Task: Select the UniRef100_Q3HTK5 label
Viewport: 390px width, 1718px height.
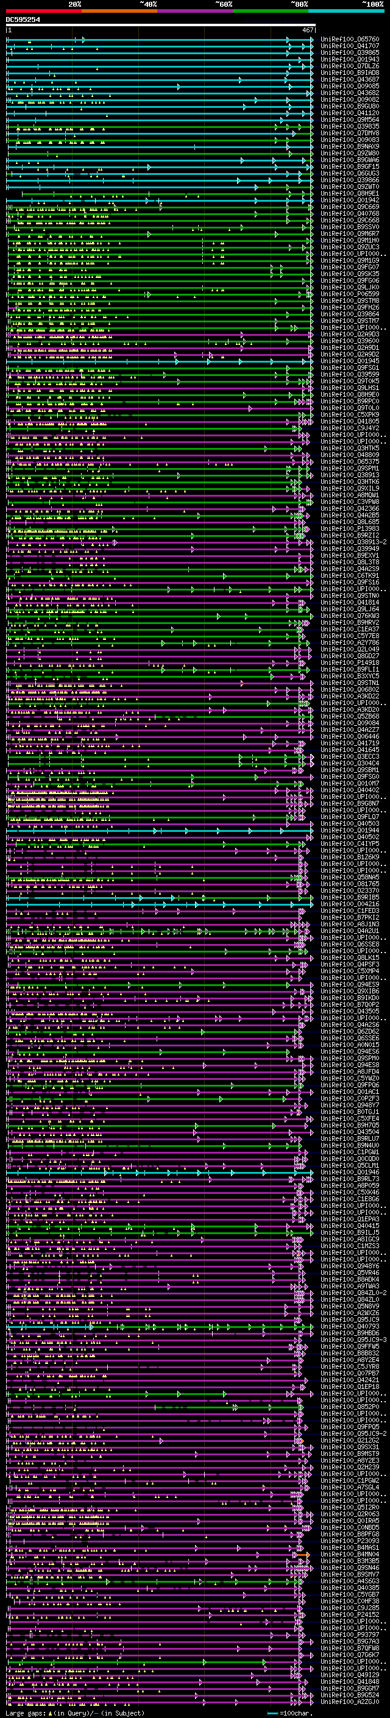Action: [x=350, y=448]
